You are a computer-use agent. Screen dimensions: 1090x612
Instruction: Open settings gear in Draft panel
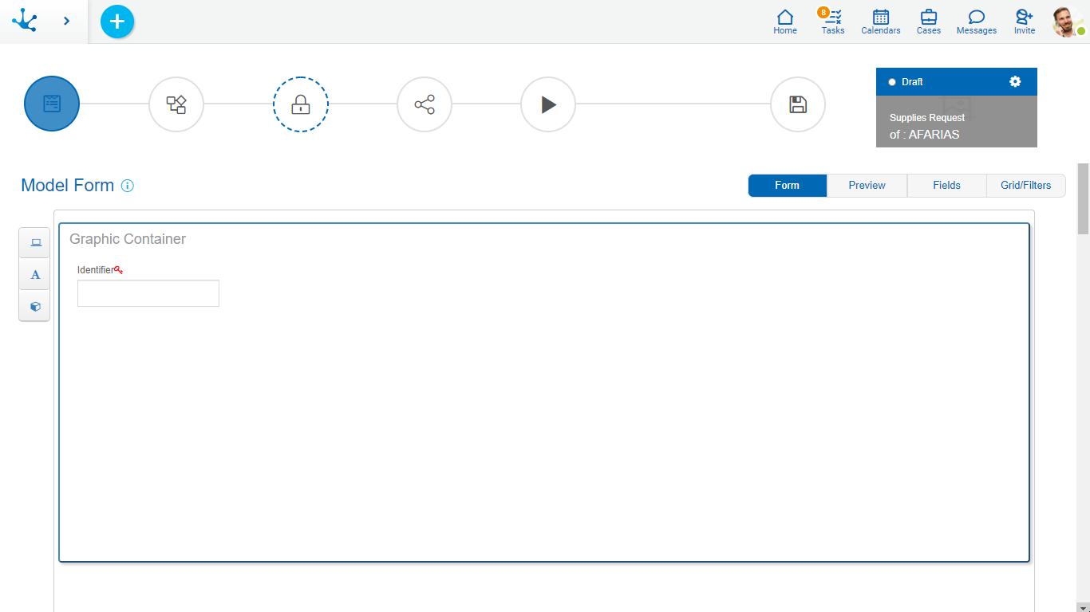(x=1015, y=81)
